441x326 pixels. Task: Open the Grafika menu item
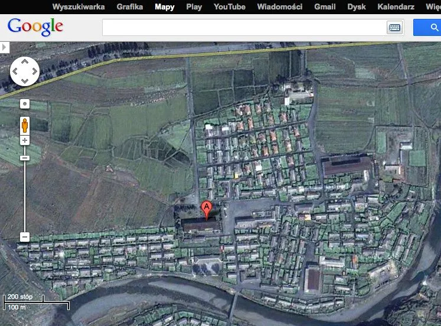[130, 7]
